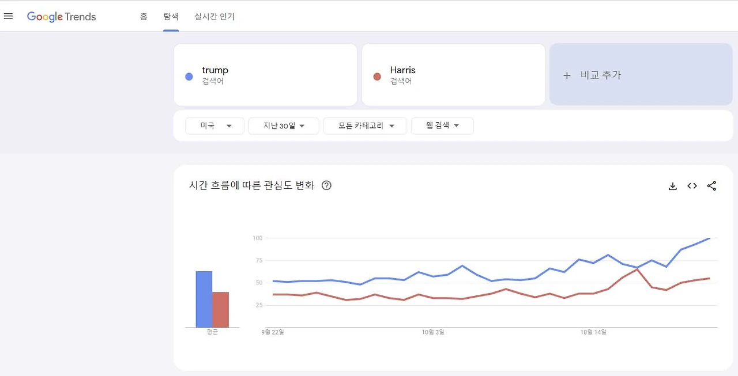The image size is (738, 376).
Task: Click the red Harris average bar
Action: (220, 310)
